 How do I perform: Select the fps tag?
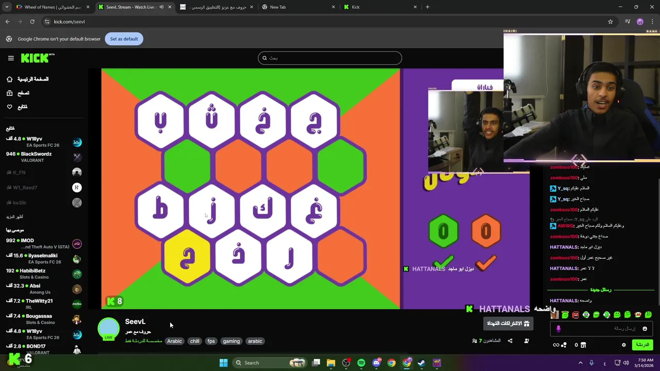(211, 341)
